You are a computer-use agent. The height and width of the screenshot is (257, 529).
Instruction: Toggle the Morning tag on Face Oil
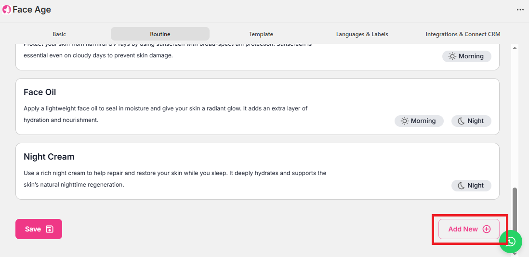click(418, 121)
